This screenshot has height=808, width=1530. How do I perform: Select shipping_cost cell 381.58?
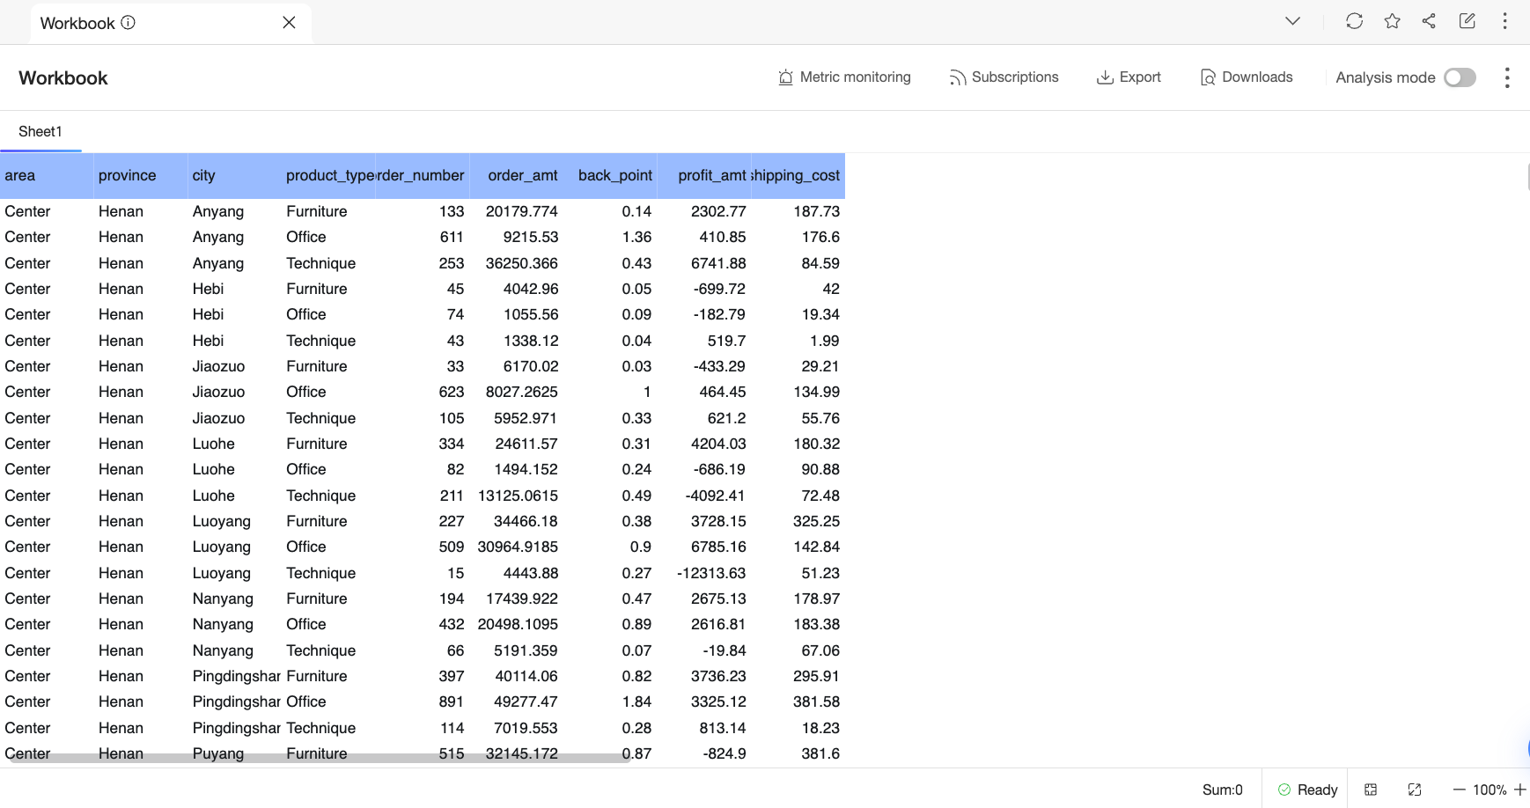(798, 701)
